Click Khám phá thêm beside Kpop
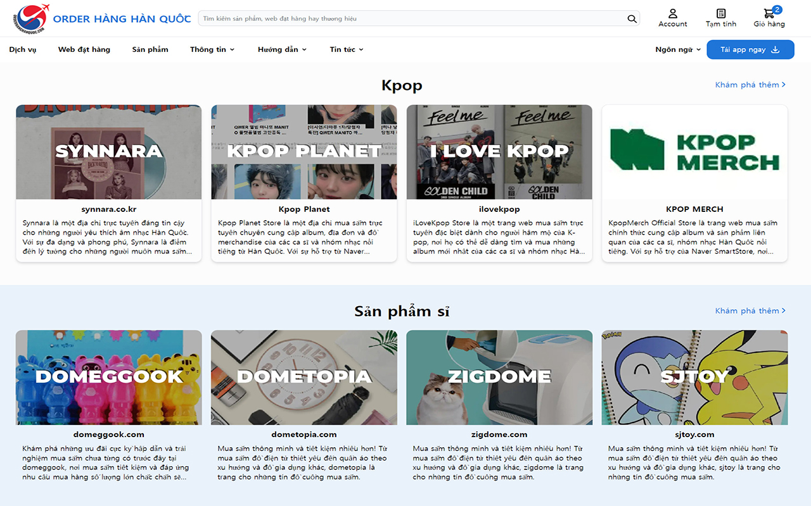This screenshot has width=811, height=506. point(750,85)
